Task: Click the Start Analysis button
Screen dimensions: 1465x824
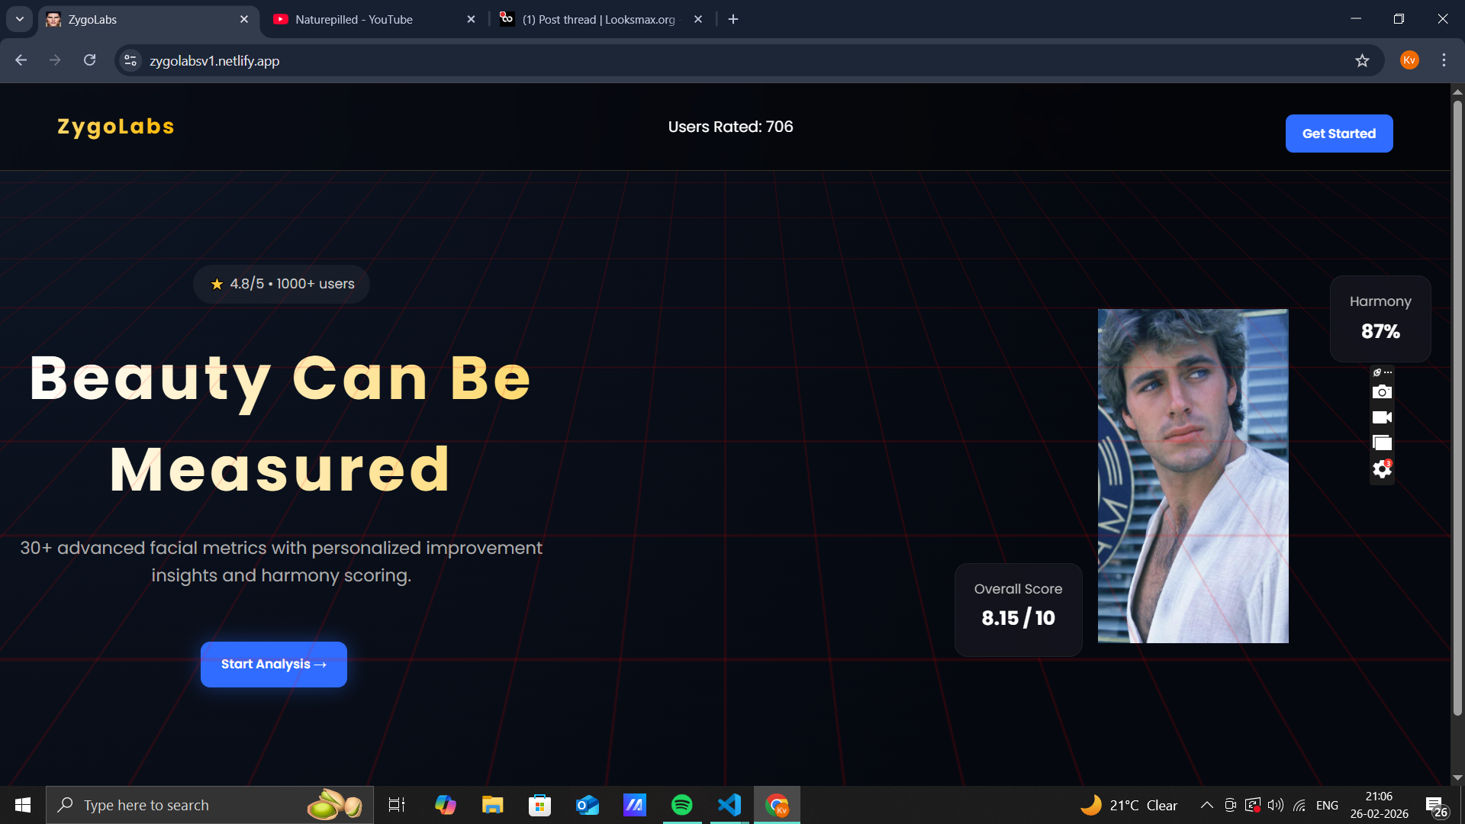Action: pos(273,664)
